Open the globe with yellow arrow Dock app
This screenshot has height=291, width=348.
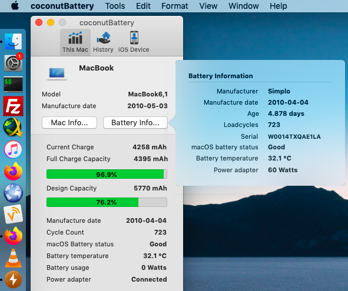click(14, 128)
